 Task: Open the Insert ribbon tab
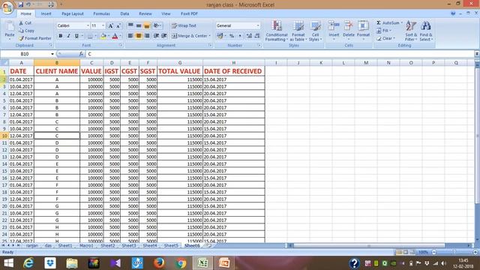(x=46, y=13)
